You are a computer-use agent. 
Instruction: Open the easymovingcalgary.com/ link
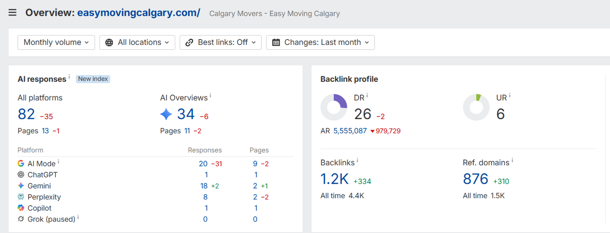click(x=139, y=13)
